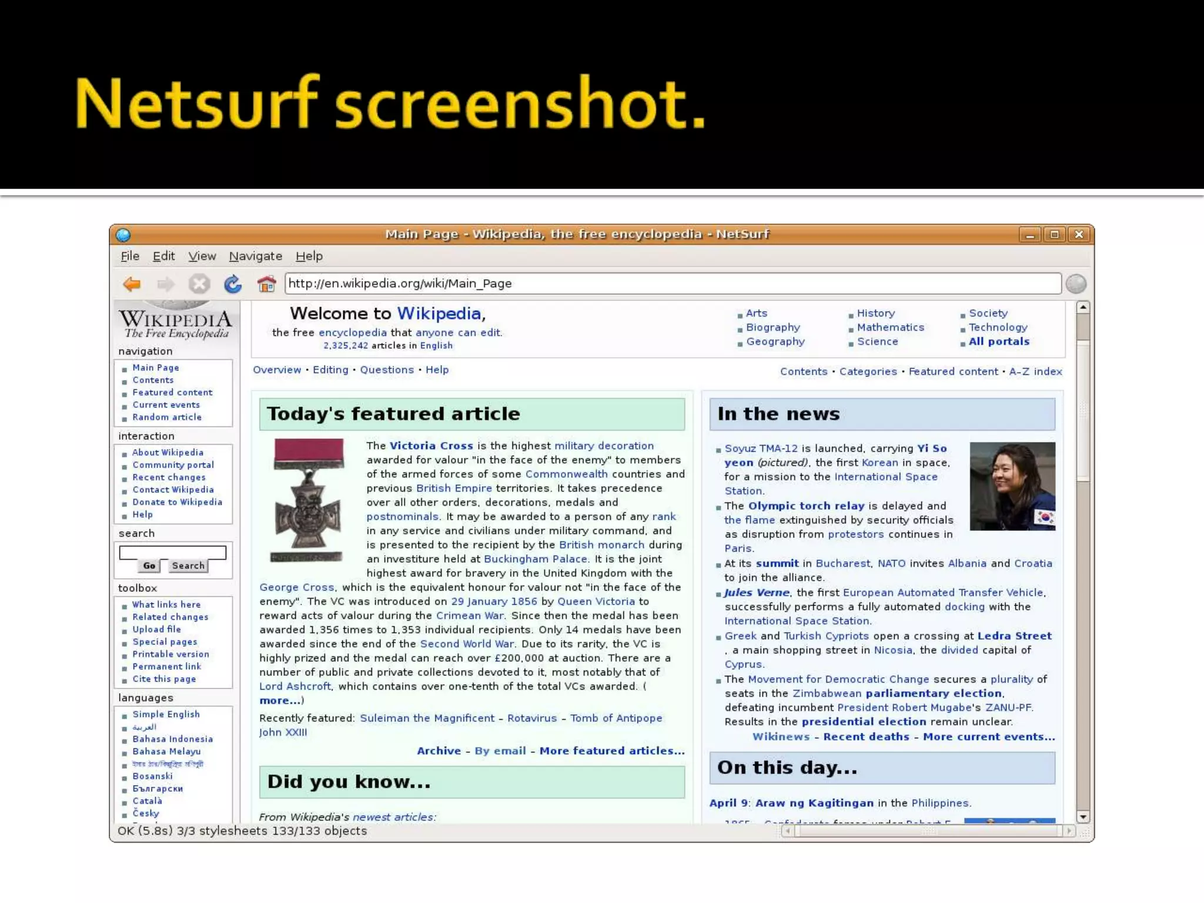Open the Victoria Cross article link

coord(431,446)
